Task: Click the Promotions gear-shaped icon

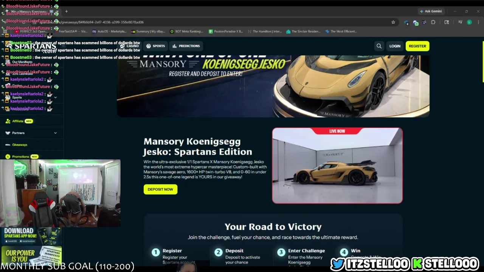Action: point(8,156)
